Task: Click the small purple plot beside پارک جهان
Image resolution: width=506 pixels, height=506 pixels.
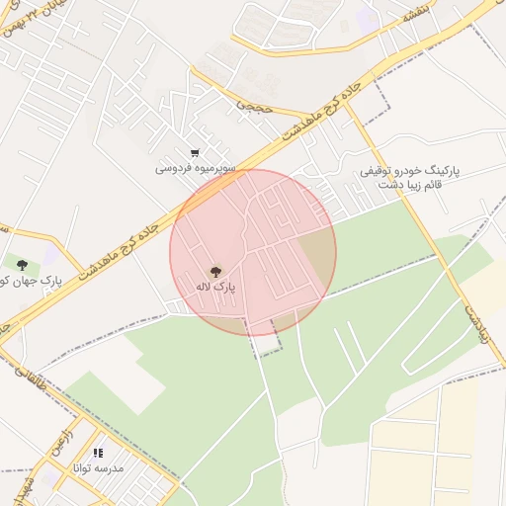Action: point(51,254)
